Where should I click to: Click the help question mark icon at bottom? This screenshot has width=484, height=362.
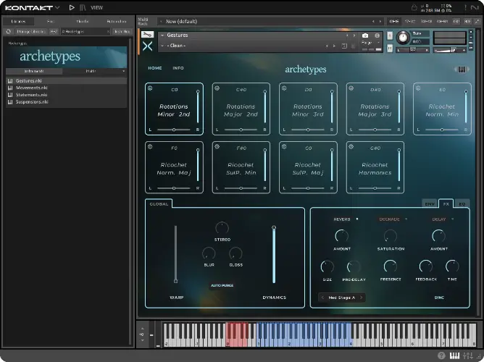point(442,355)
